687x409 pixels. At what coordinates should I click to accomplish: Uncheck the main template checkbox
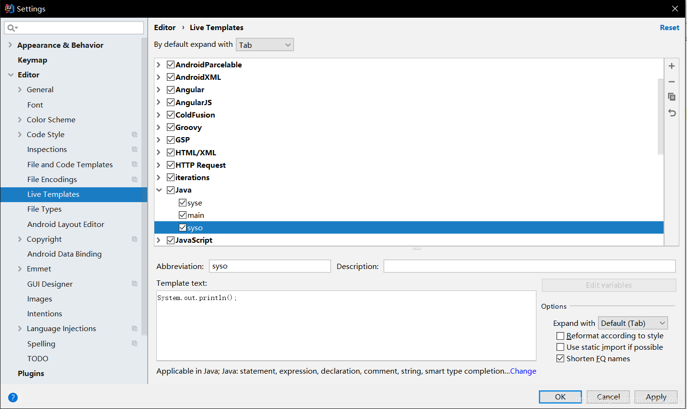pos(183,215)
